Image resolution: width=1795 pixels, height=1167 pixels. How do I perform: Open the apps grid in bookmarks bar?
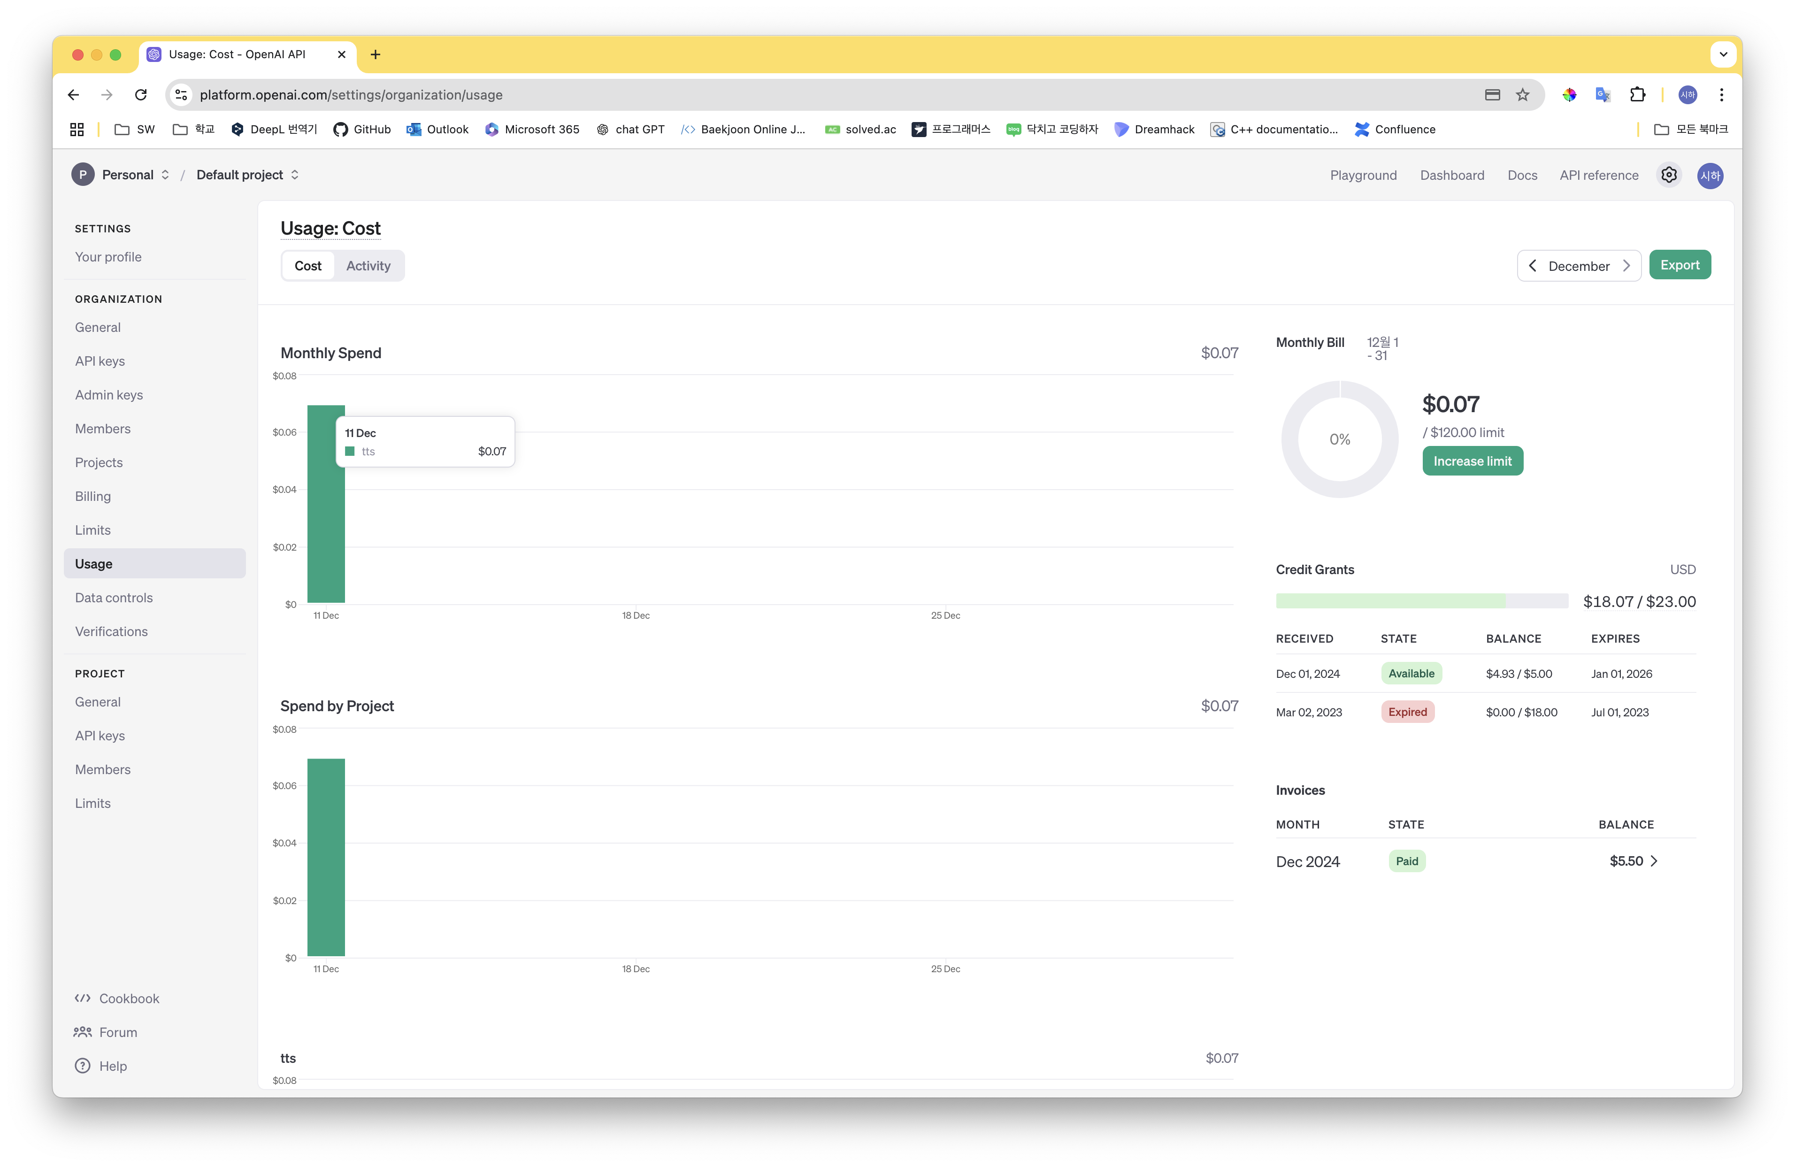[77, 130]
